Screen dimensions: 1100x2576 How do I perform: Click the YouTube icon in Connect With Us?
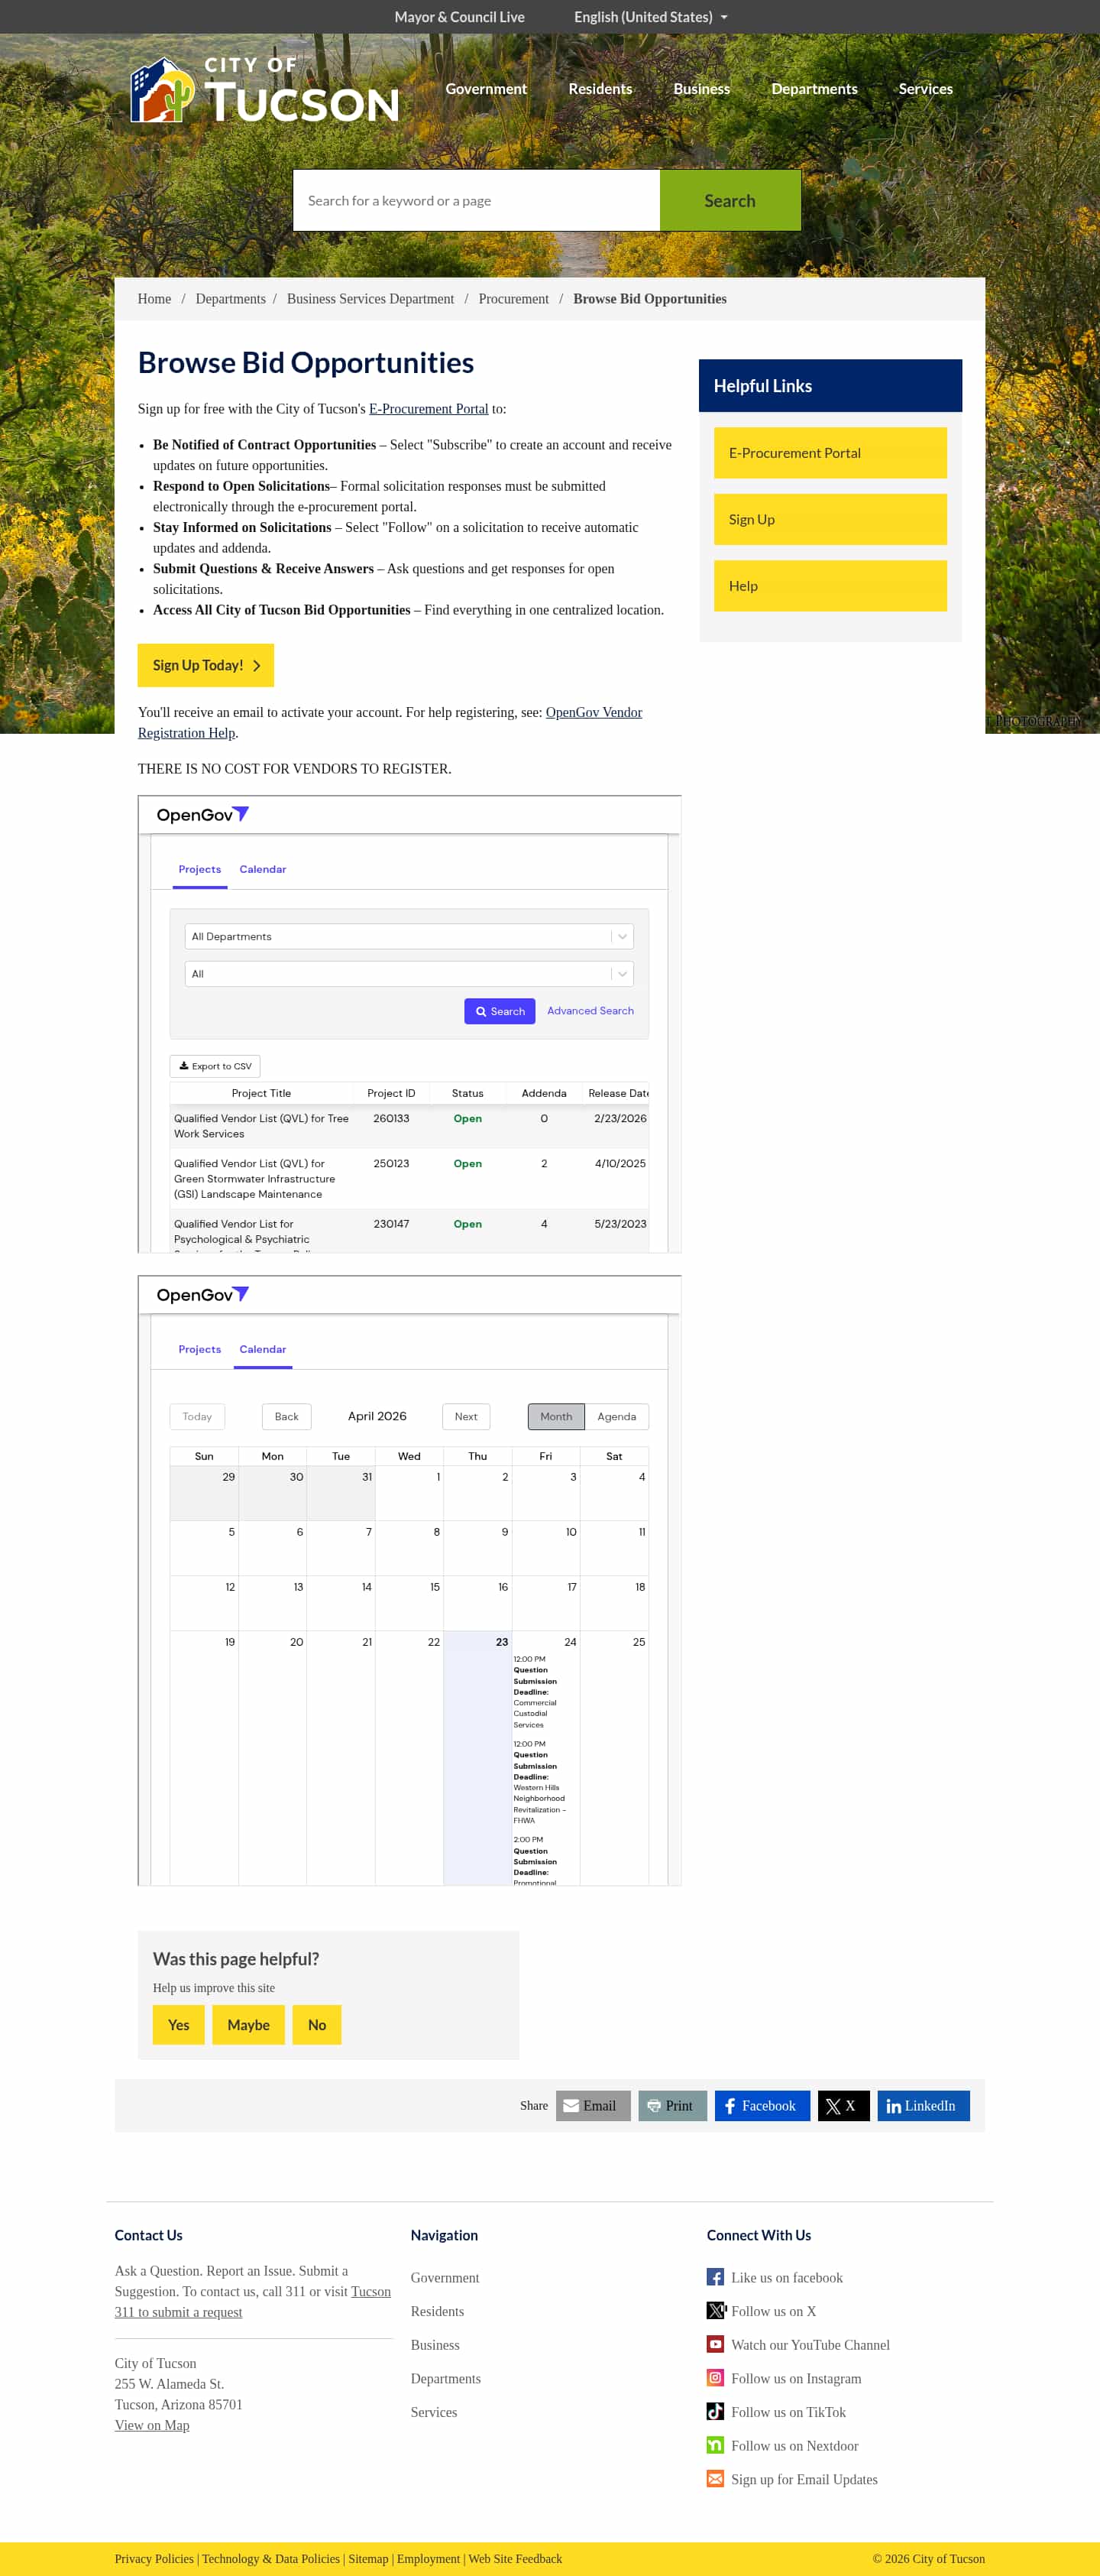[714, 2344]
